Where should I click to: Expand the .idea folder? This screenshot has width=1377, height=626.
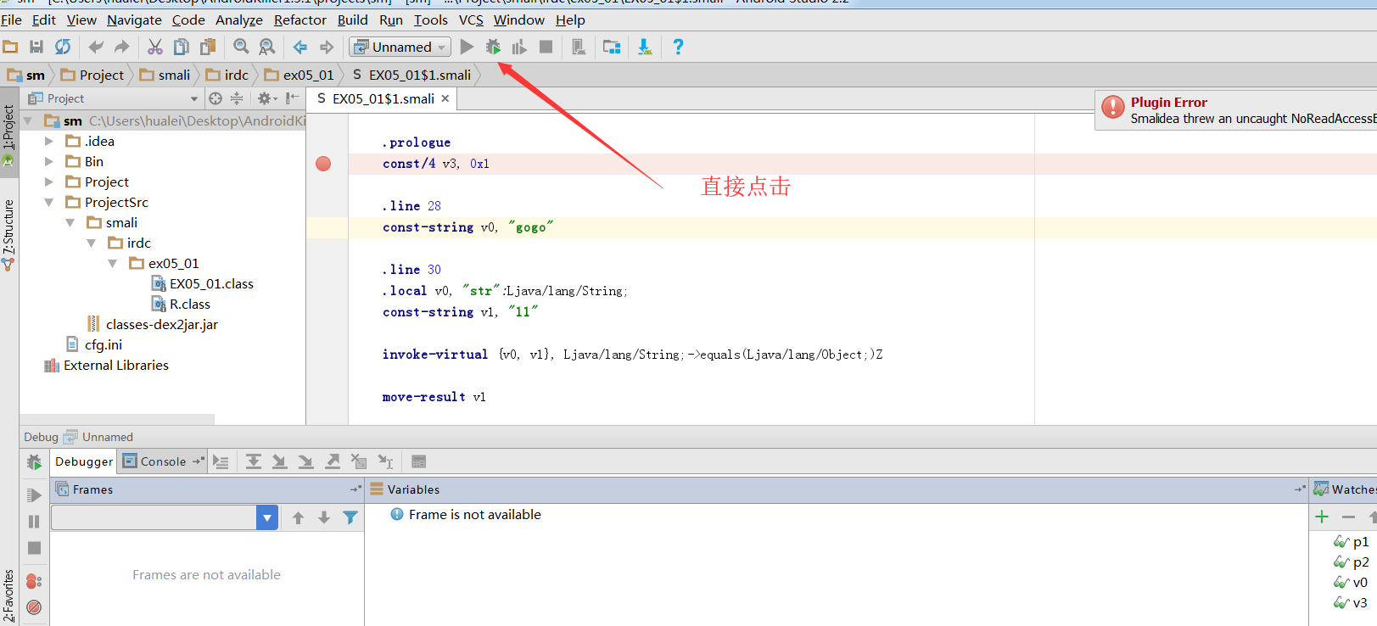(x=49, y=142)
